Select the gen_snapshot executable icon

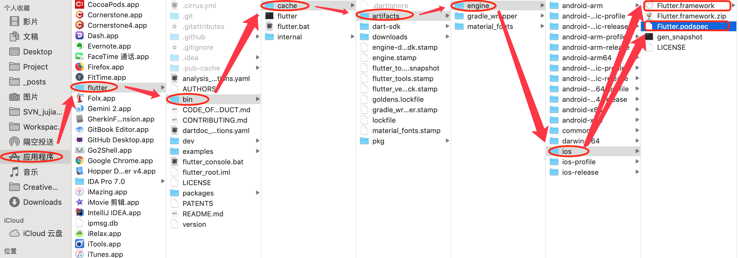pos(649,37)
